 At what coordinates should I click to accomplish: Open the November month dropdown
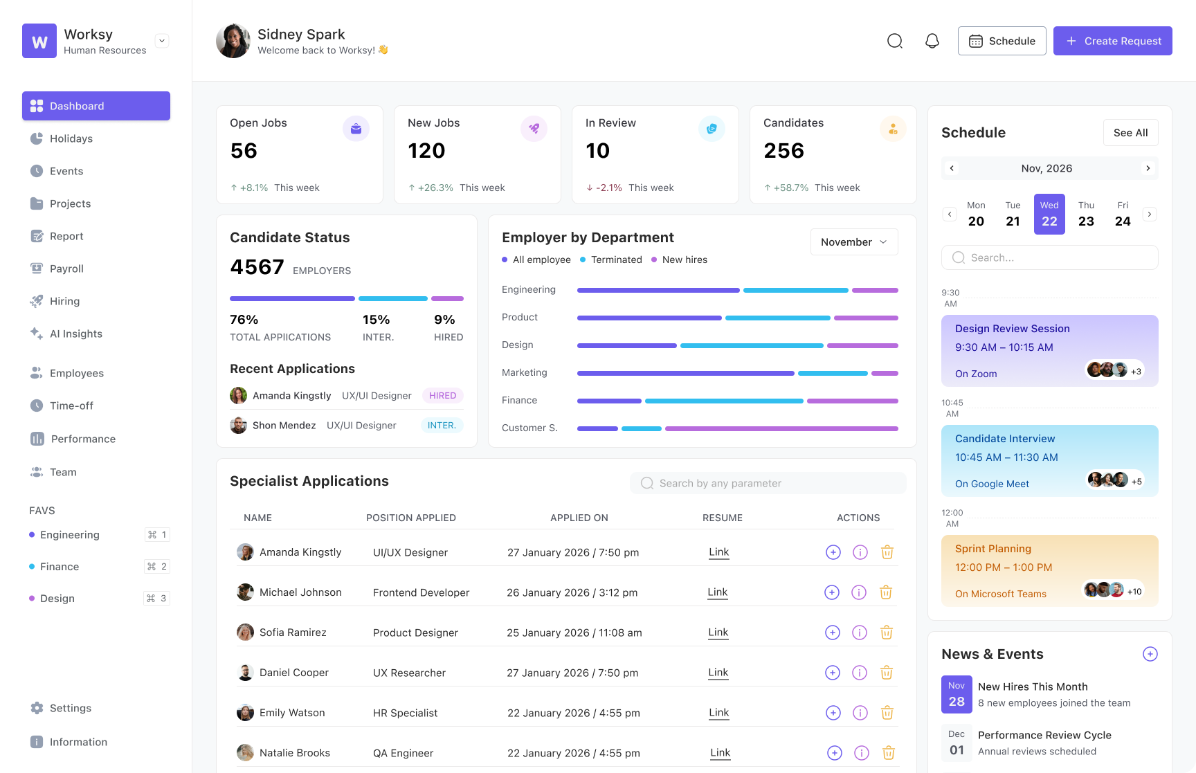853,242
